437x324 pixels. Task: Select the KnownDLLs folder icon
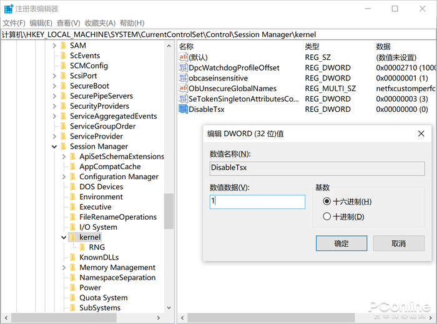(73, 257)
